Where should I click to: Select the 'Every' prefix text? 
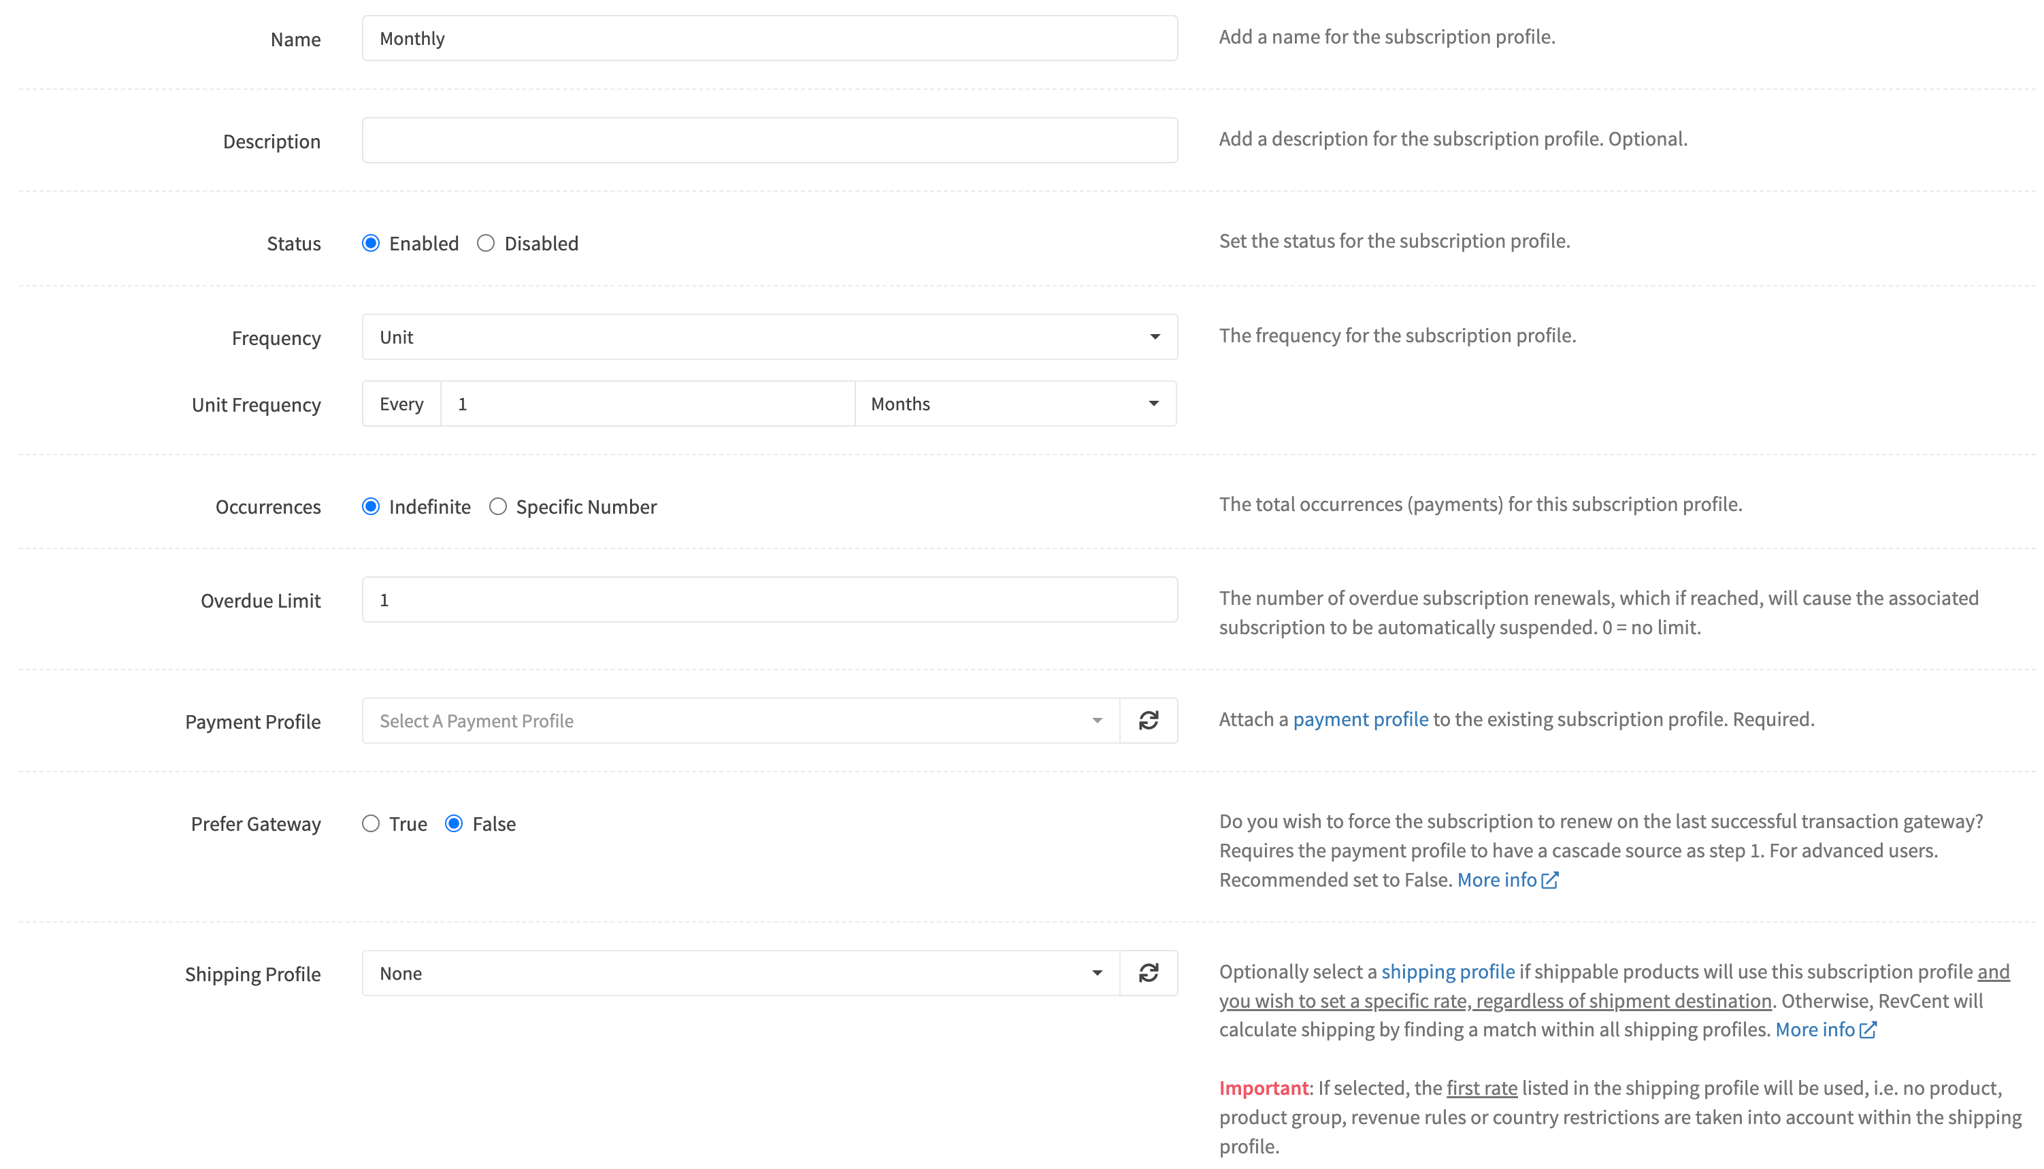(x=401, y=404)
